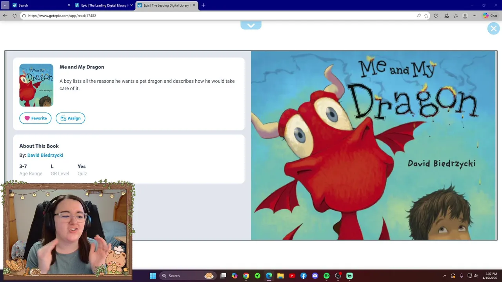
Task: Open OBS Studio from the taskbar
Action: tap(338, 276)
